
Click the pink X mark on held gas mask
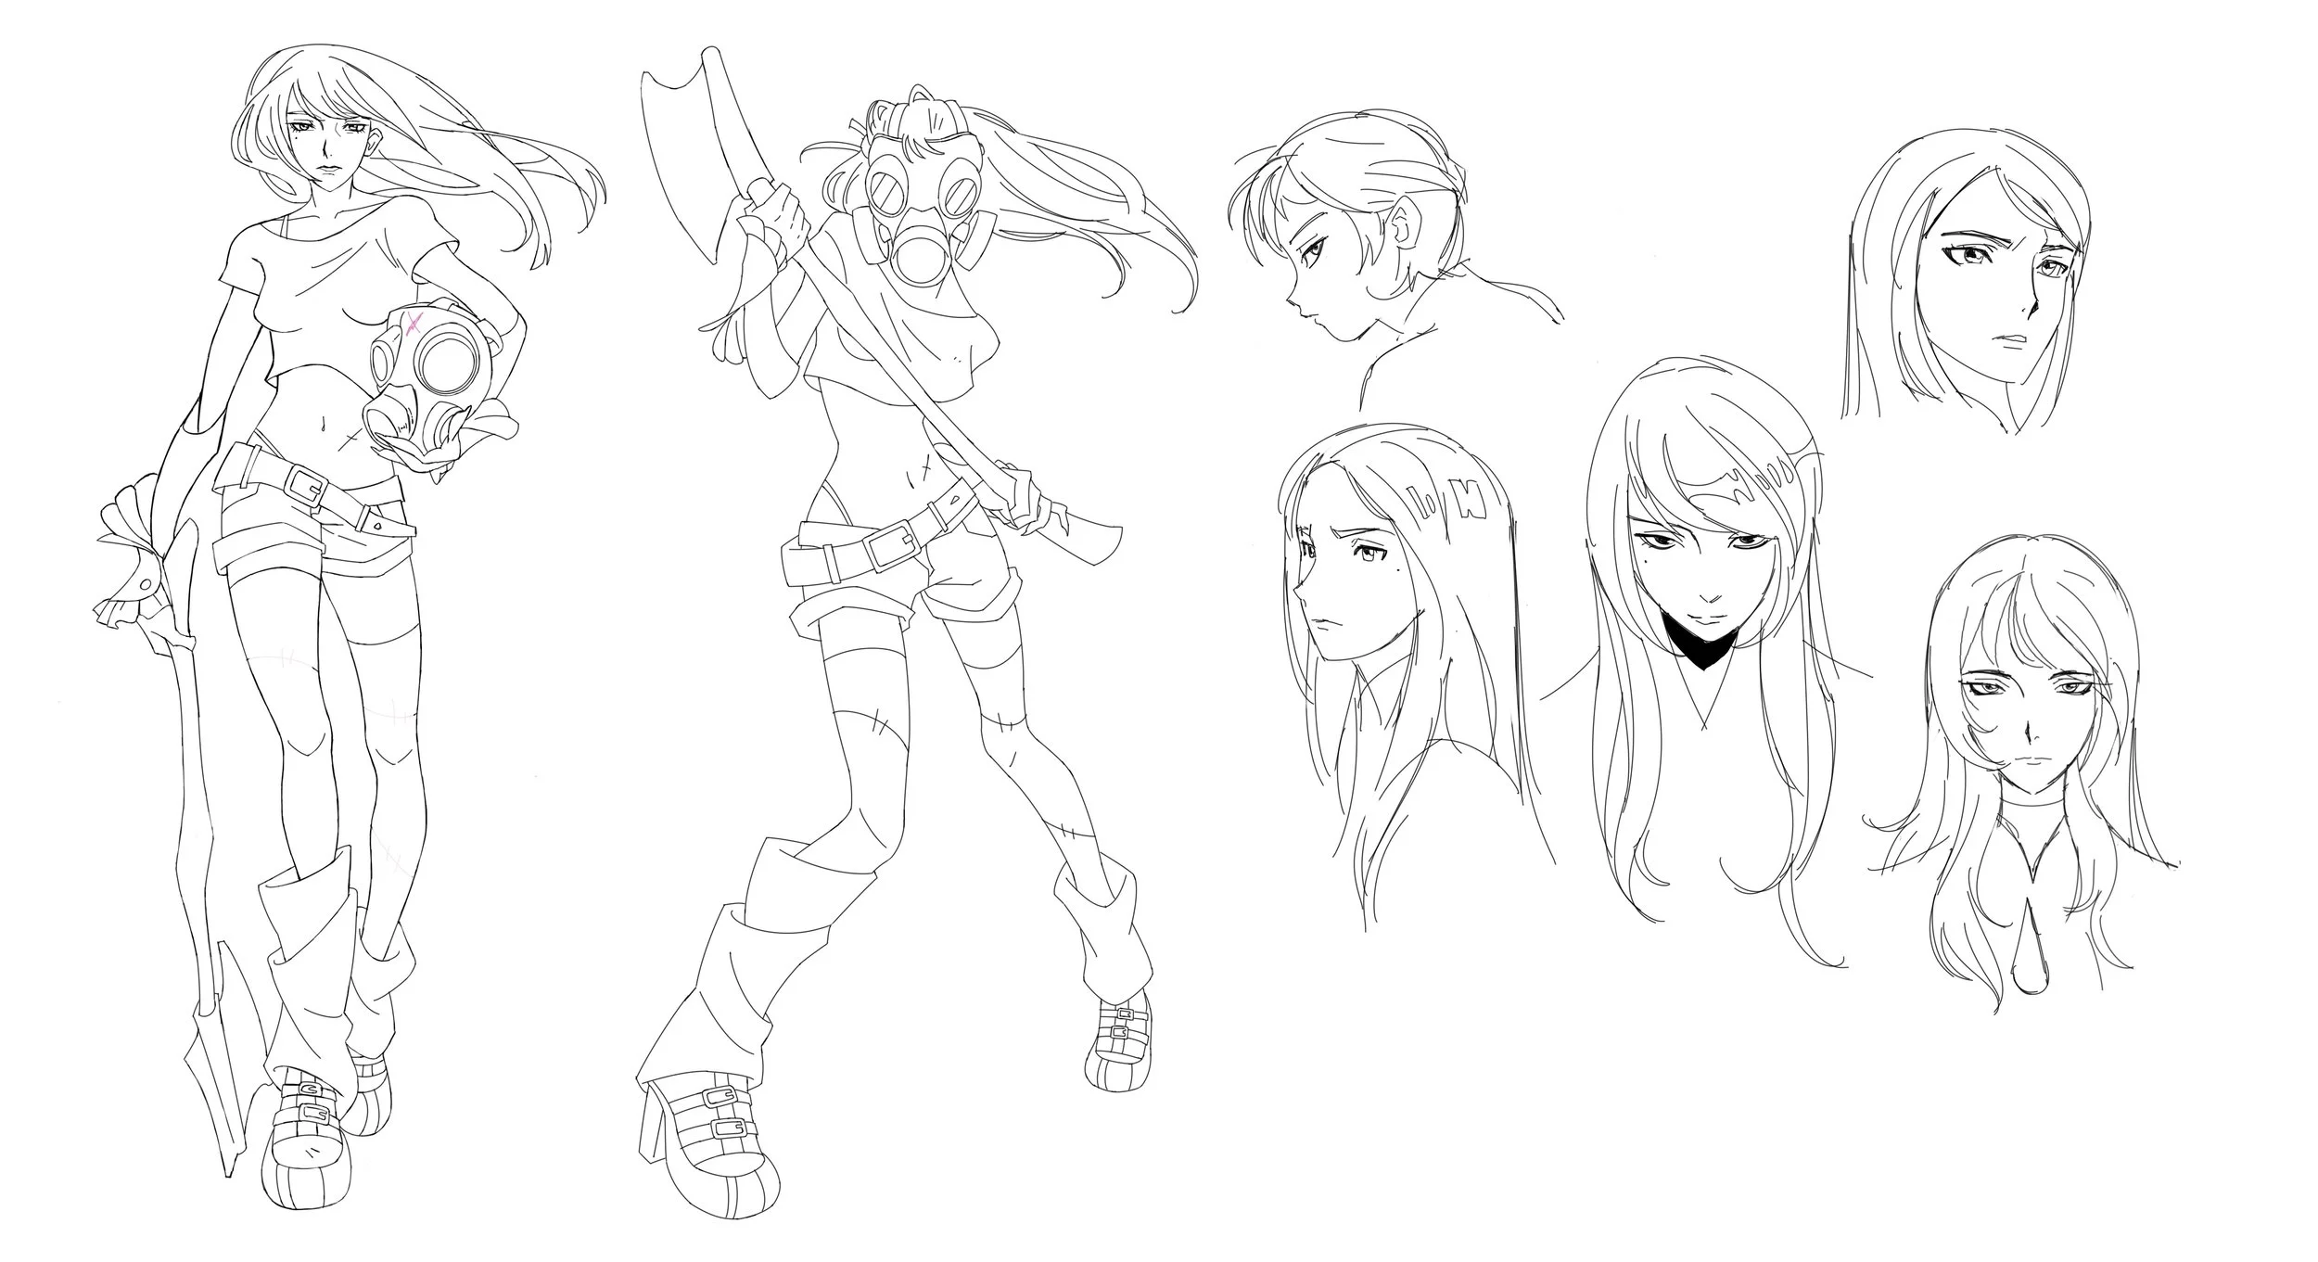(x=414, y=324)
